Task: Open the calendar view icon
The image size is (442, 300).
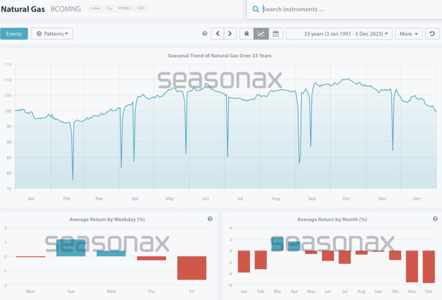Action: coord(275,34)
